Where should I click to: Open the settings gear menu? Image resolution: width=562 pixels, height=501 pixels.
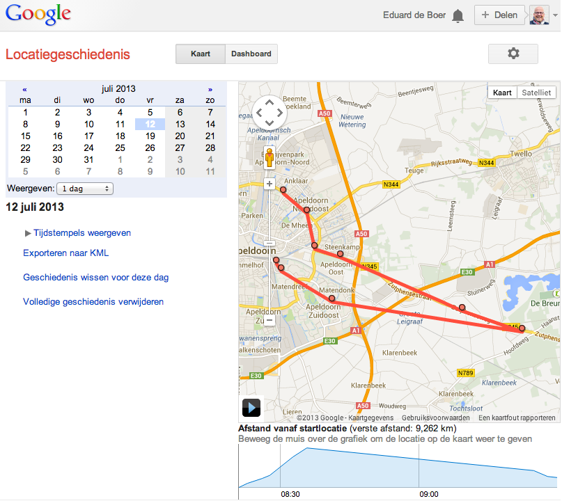(513, 54)
